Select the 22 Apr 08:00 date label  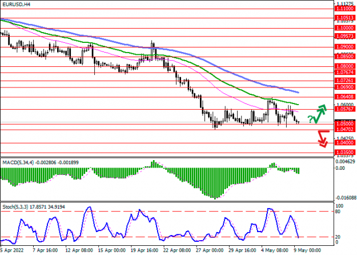click(177, 250)
